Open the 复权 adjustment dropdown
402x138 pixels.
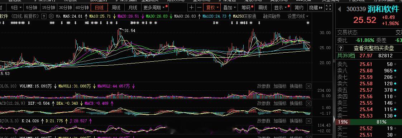(x=212, y=8)
